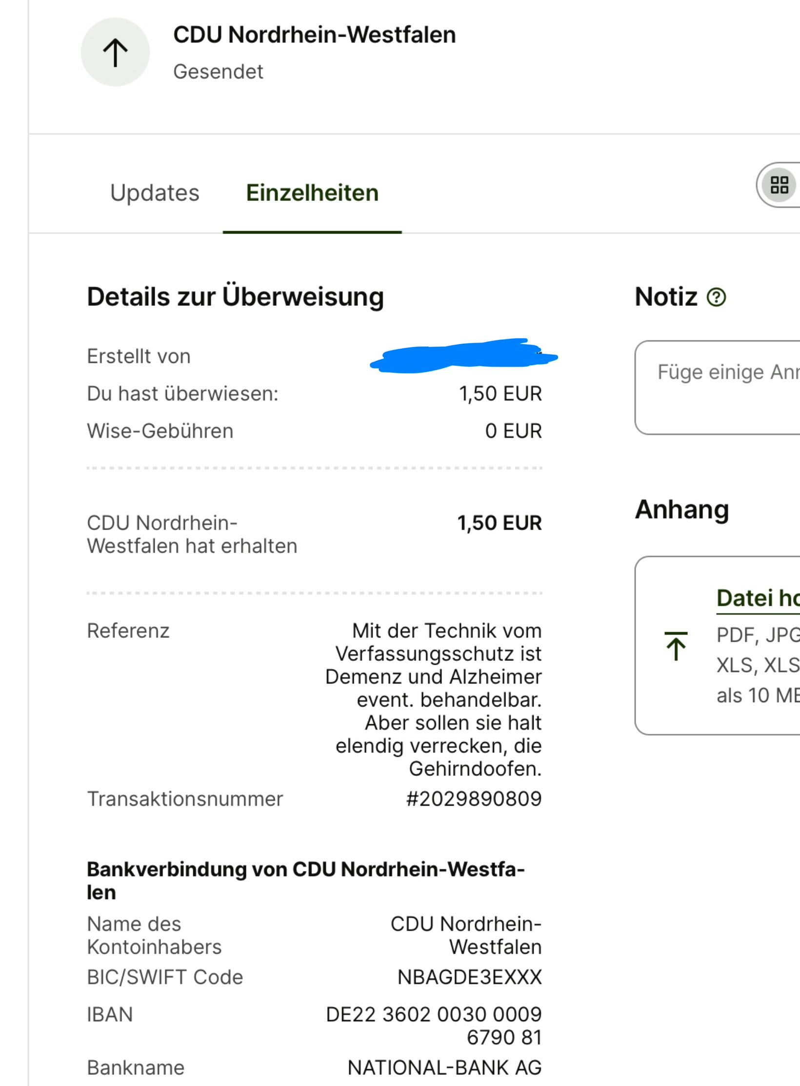Click the transaction number #2029890809
Image resolution: width=800 pixels, height=1086 pixels.
click(x=474, y=799)
